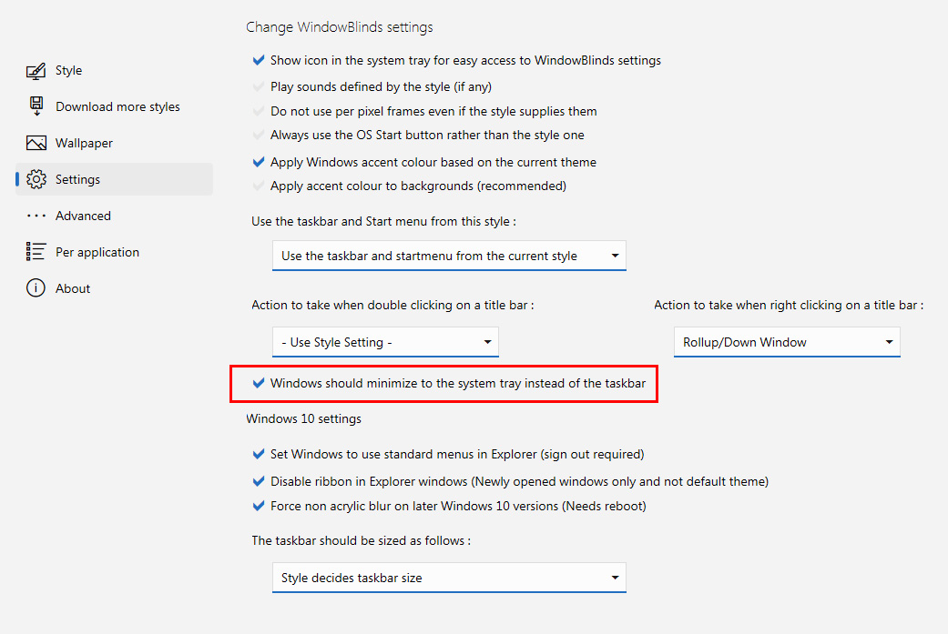Toggle Force non acrylic blur checkbox
Image resolution: width=948 pixels, height=634 pixels.
[259, 506]
